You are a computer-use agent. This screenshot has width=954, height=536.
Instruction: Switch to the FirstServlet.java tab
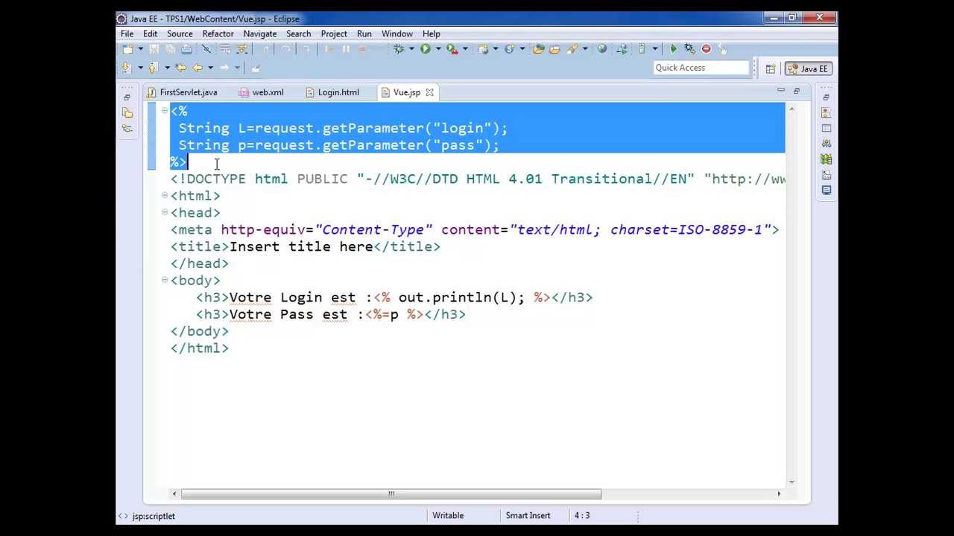pyautogui.click(x=182, y=92)
